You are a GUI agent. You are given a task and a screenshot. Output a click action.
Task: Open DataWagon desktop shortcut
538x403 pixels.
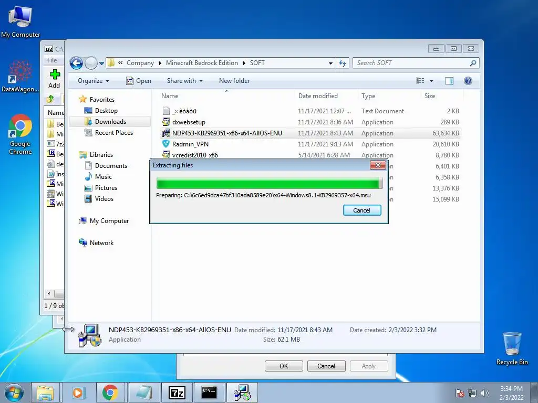click(20, 76)
